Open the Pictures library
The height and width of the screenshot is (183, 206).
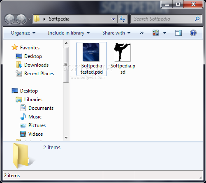point(37,125)
